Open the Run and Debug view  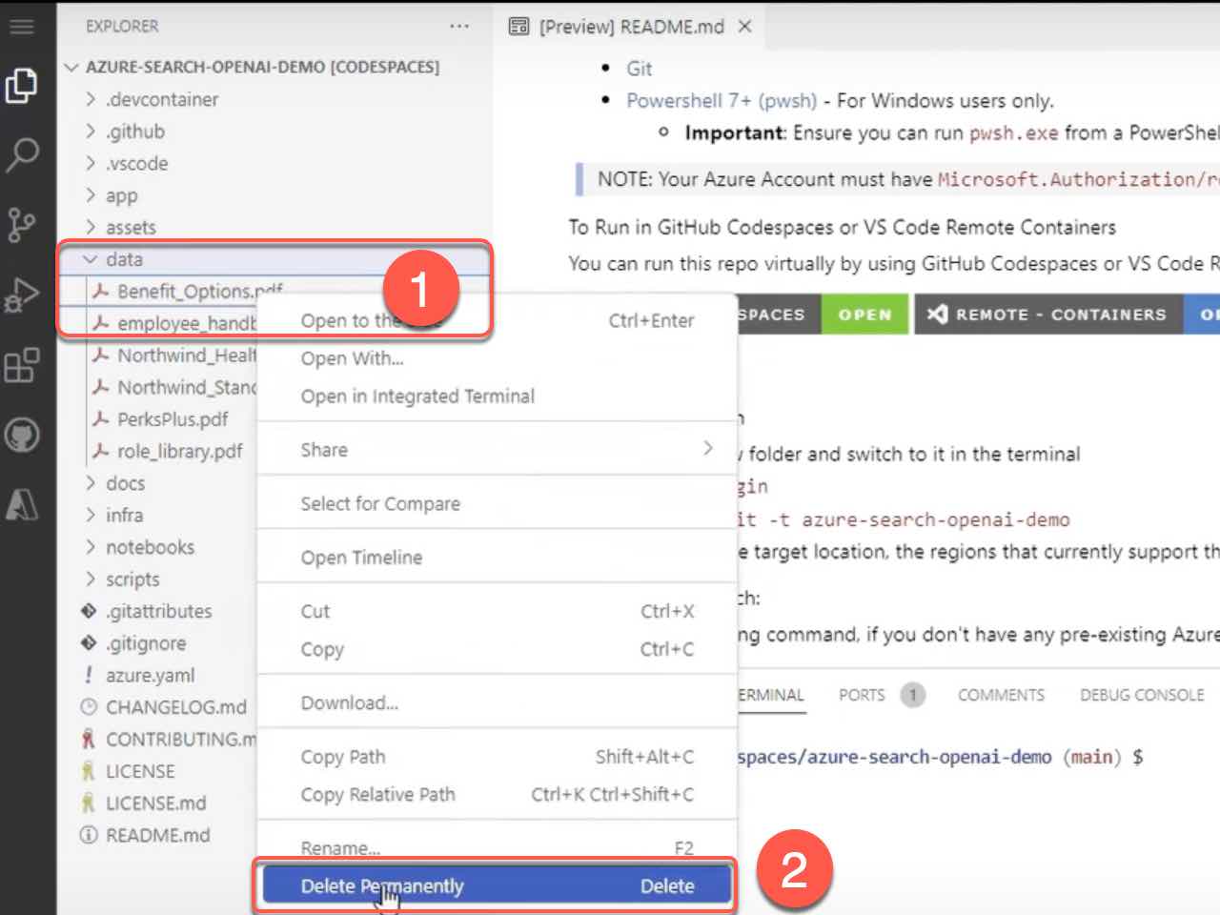pyautogui.click(x=22, y=295)
